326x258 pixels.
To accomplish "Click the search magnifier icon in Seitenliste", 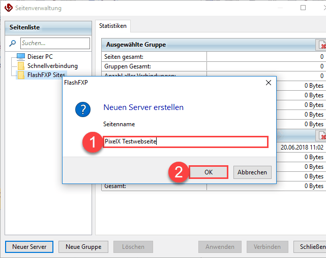I will click(13, 43).
